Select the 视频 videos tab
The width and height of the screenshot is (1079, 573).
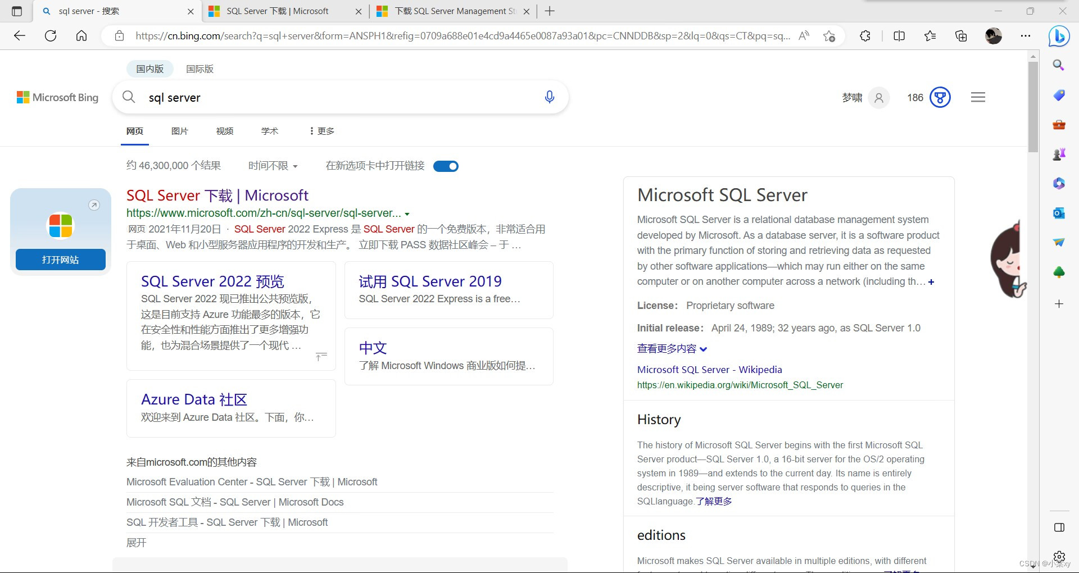click(225, 131)
